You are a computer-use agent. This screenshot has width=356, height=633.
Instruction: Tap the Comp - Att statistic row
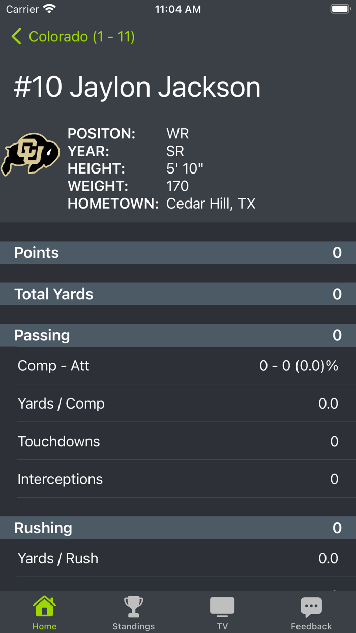coord(178,365)
